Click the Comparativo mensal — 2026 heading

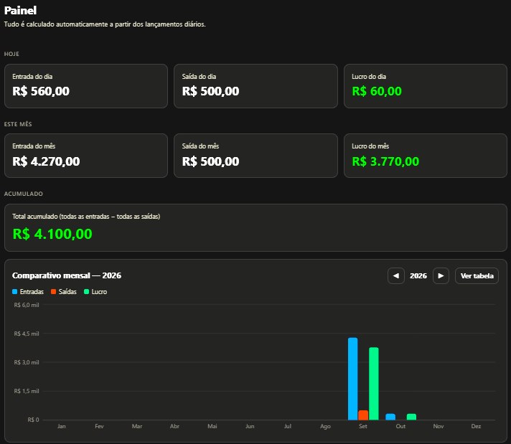[x=67, y=275]
